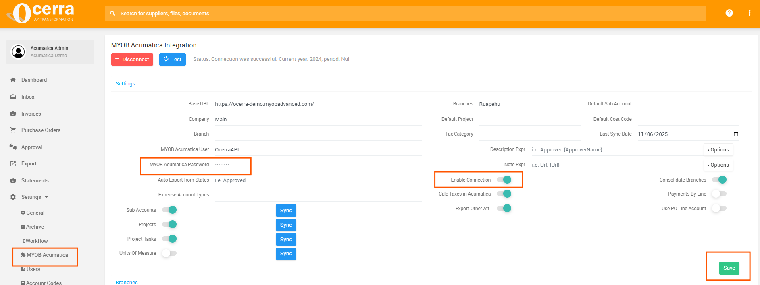Toggle Calc Taxes in Acumatica

504,194
